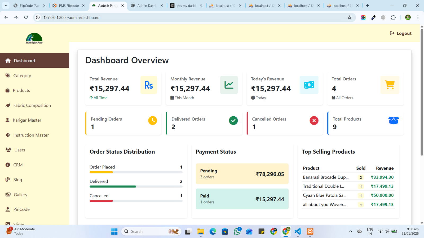Click the red X icon on Cancelled Orders

[314, 121]
